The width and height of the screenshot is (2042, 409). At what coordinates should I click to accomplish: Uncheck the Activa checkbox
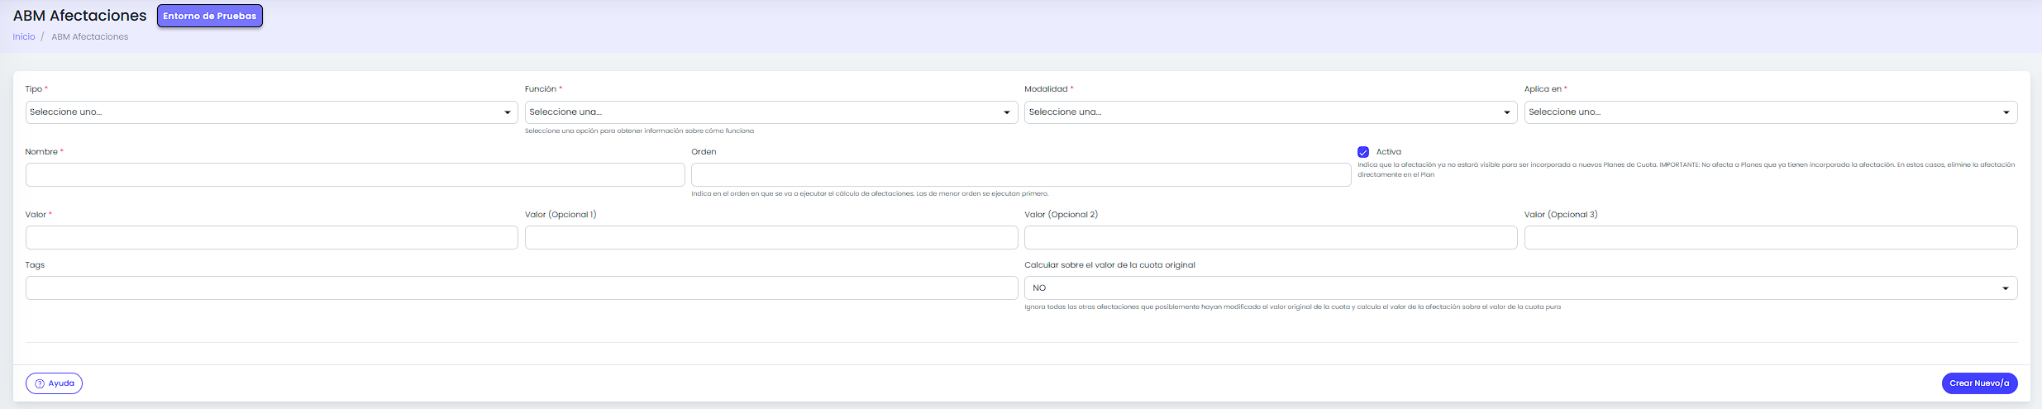coord(1363,152)
